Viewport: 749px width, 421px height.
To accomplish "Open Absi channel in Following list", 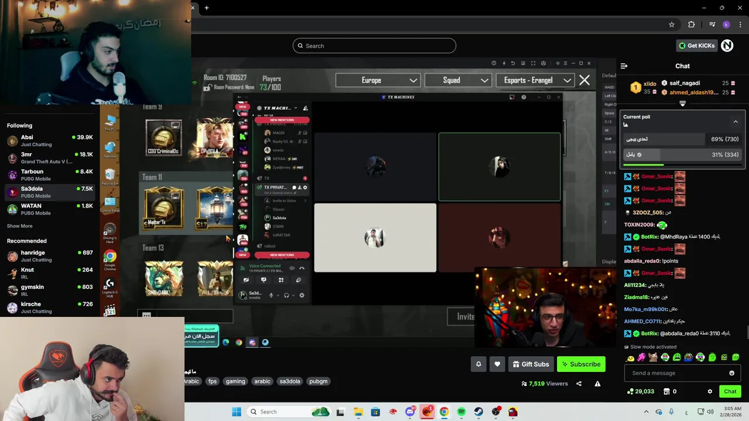I will tap(50, 140).
